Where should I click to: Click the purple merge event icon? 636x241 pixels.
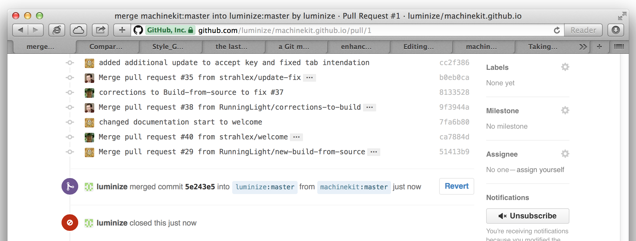pyautogui.click(x=70, y=186)
